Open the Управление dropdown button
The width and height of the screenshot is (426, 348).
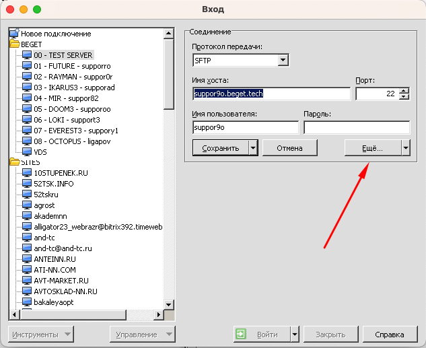coord(143,334)
